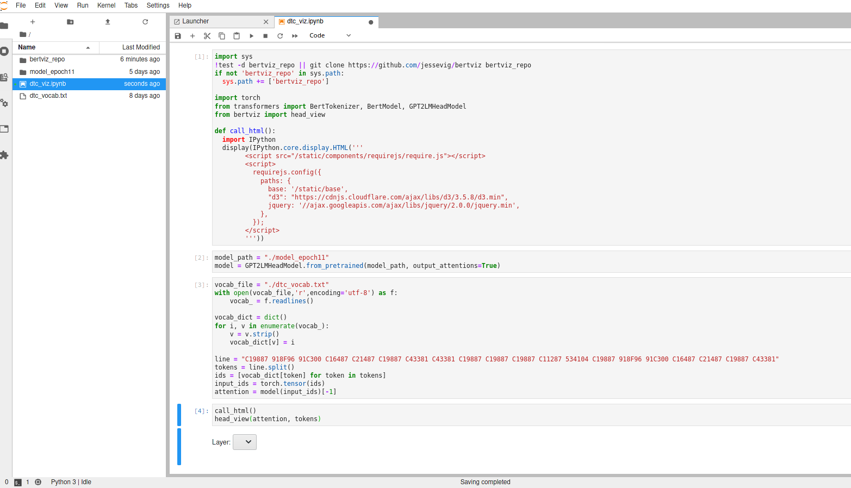Open the running terminals and kernels panel

pyautogui.click(x=5, y=51)
